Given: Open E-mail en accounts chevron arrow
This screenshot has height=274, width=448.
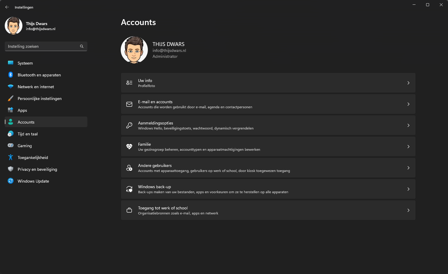Looking at the screenshot, I should (x=408, y=104).
